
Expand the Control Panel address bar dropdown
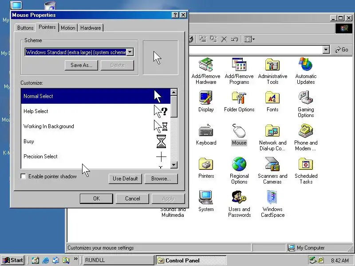[326, 50]
